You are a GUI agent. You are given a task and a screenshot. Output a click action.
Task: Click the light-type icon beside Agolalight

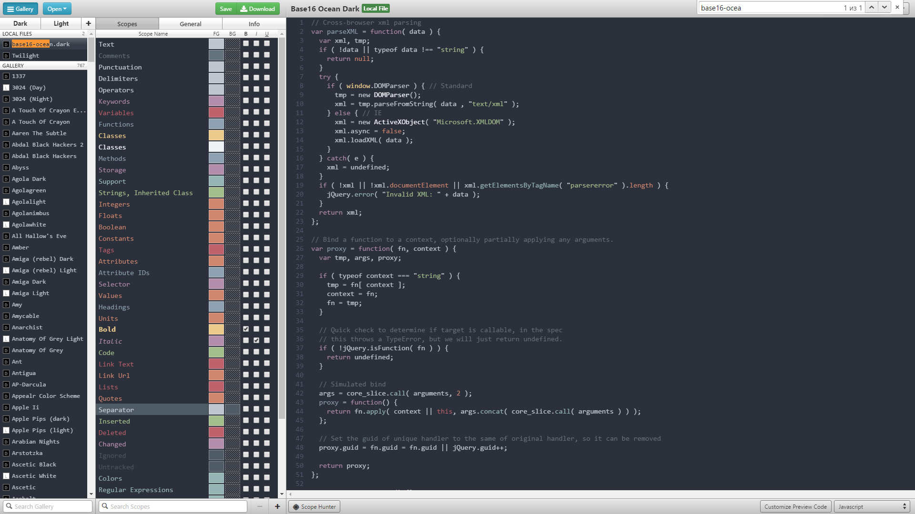[x=6, y=202]
